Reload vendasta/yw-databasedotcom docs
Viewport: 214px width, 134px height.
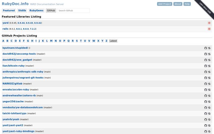209,107
